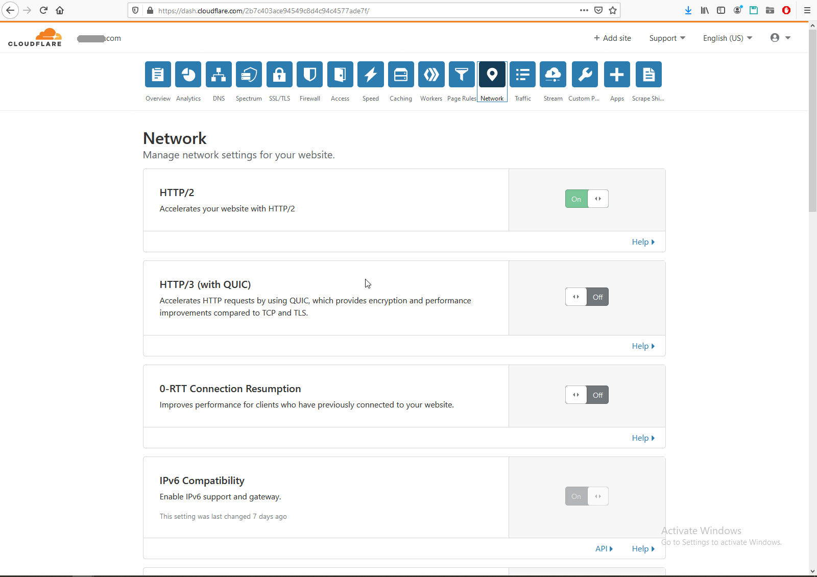Open the English (US) language dropdown

(727, 38)
